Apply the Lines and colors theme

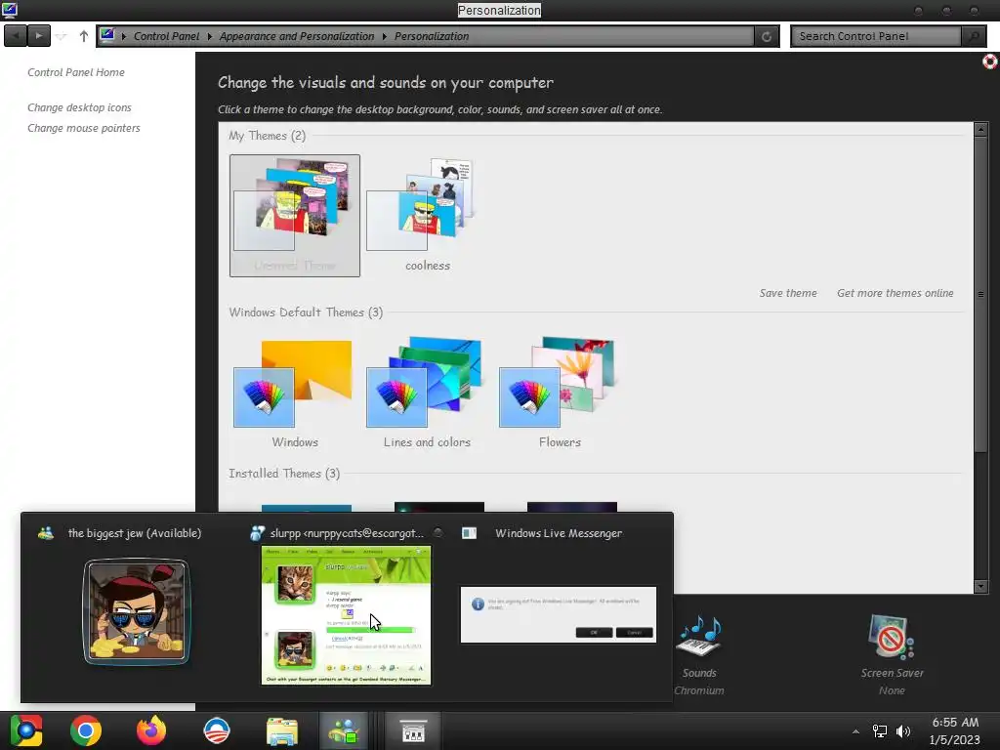pos(428,394)
